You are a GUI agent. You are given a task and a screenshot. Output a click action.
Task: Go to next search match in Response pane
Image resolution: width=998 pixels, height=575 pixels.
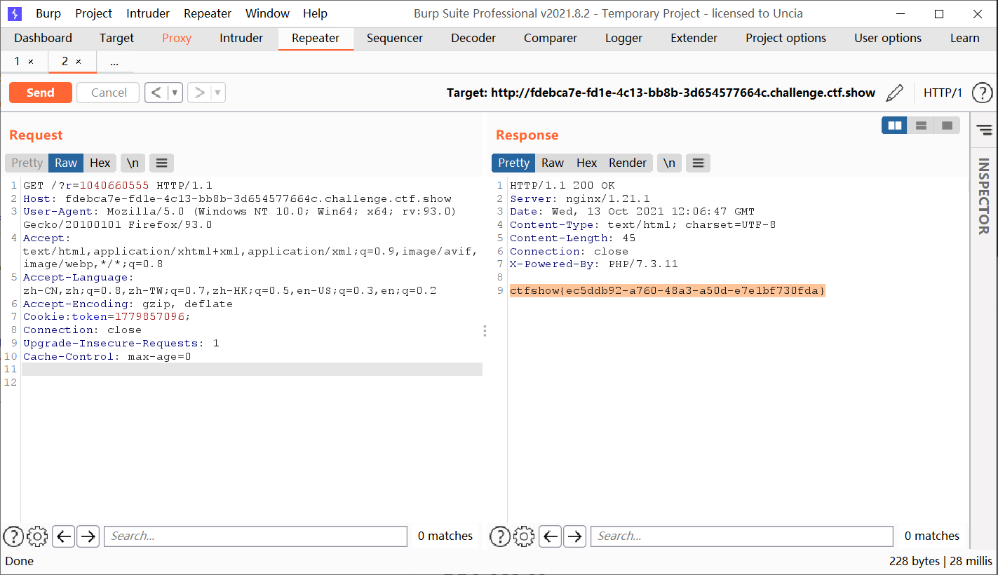tap(574, 536)
